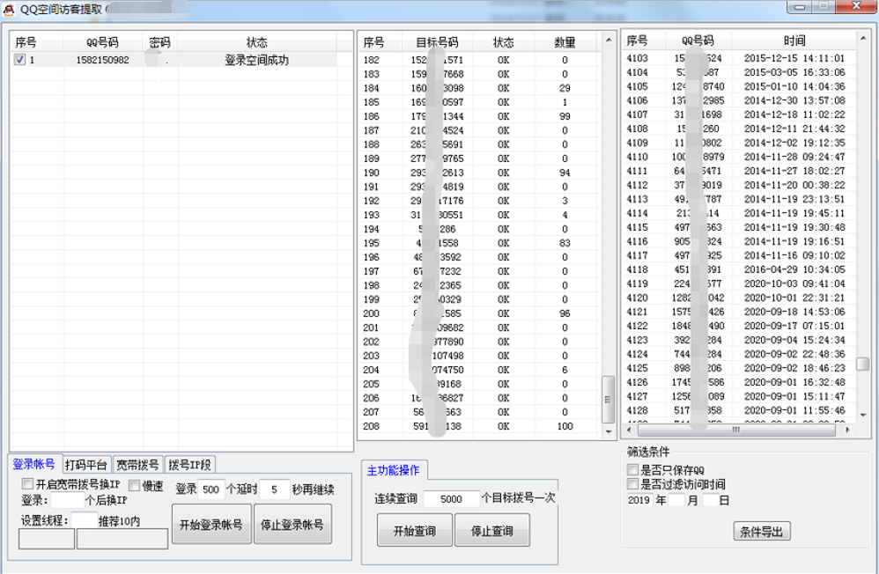Select the 主功能操作 tab
Screen dimensions: 879x574
394,470
